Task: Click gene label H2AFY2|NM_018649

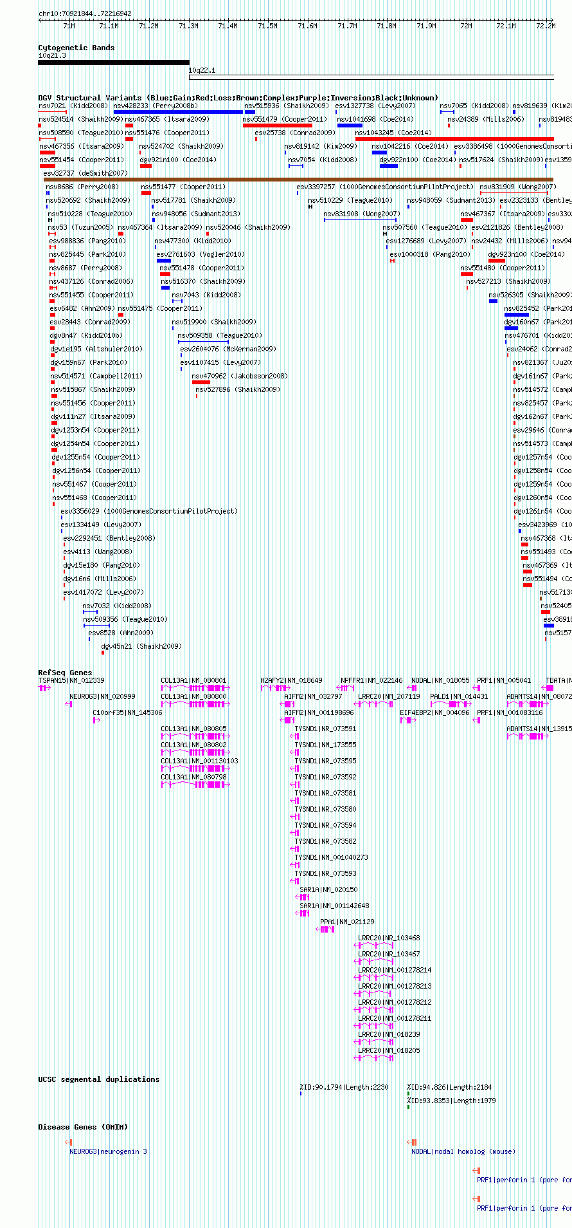Action: (x=291, y=680)
